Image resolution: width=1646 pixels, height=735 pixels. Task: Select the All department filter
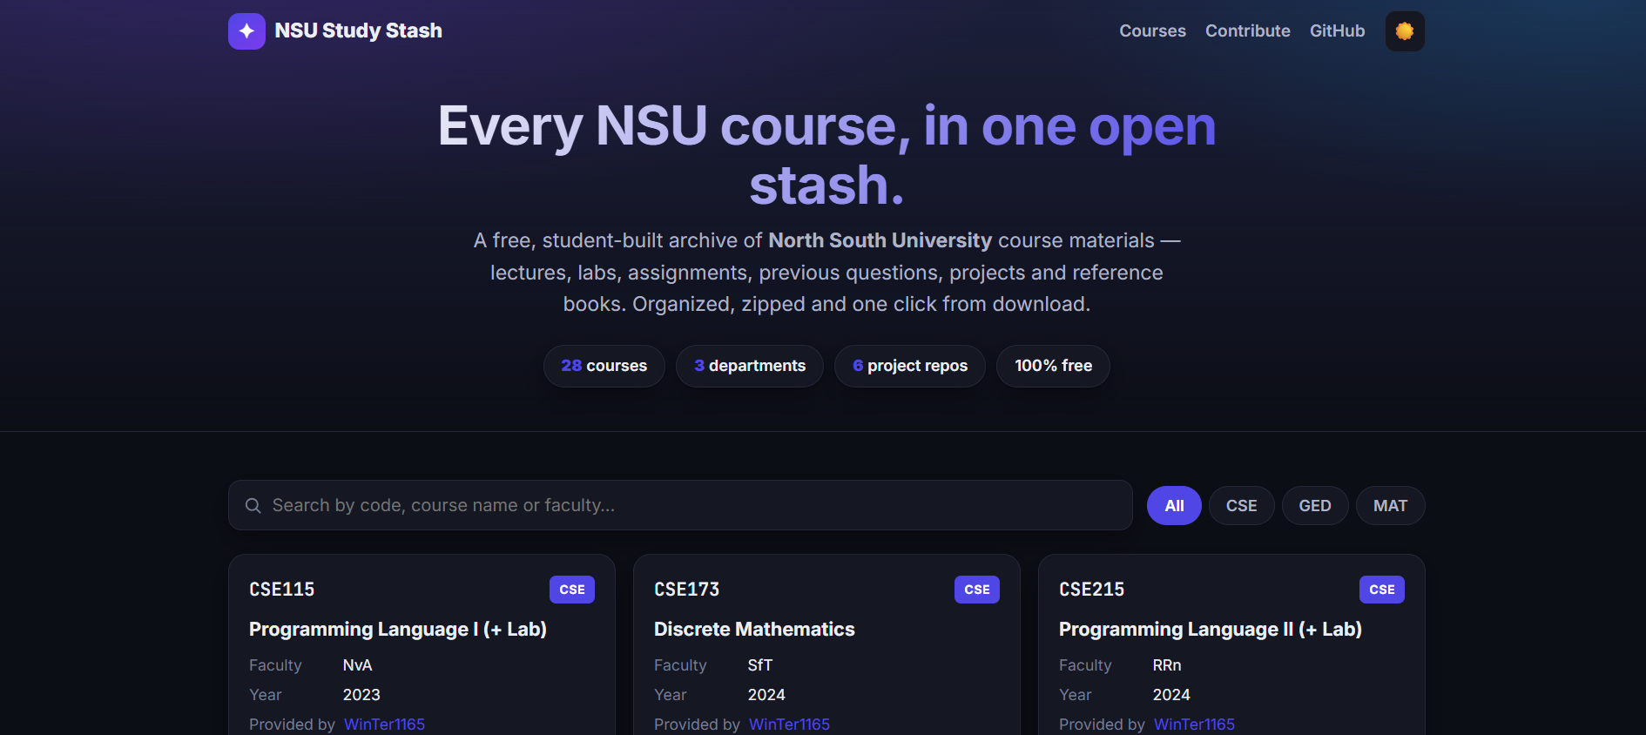coord(1174,506)
